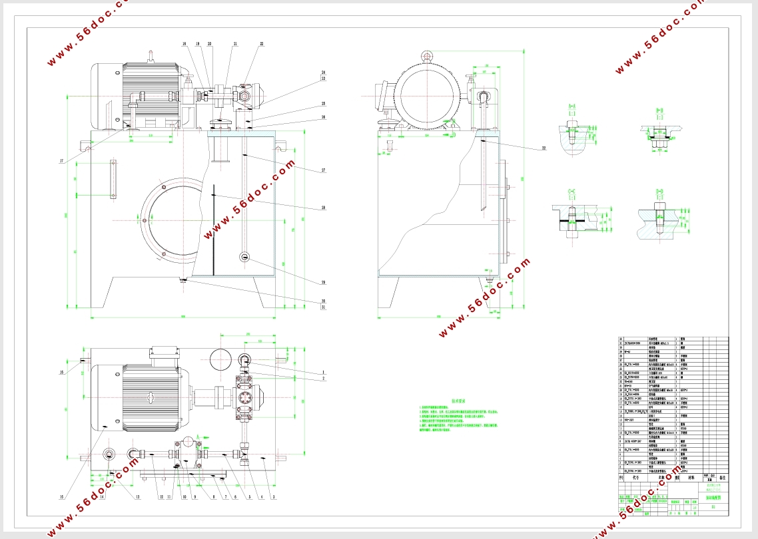
Task: Click part callout number 17 at left
Action: 61,161
